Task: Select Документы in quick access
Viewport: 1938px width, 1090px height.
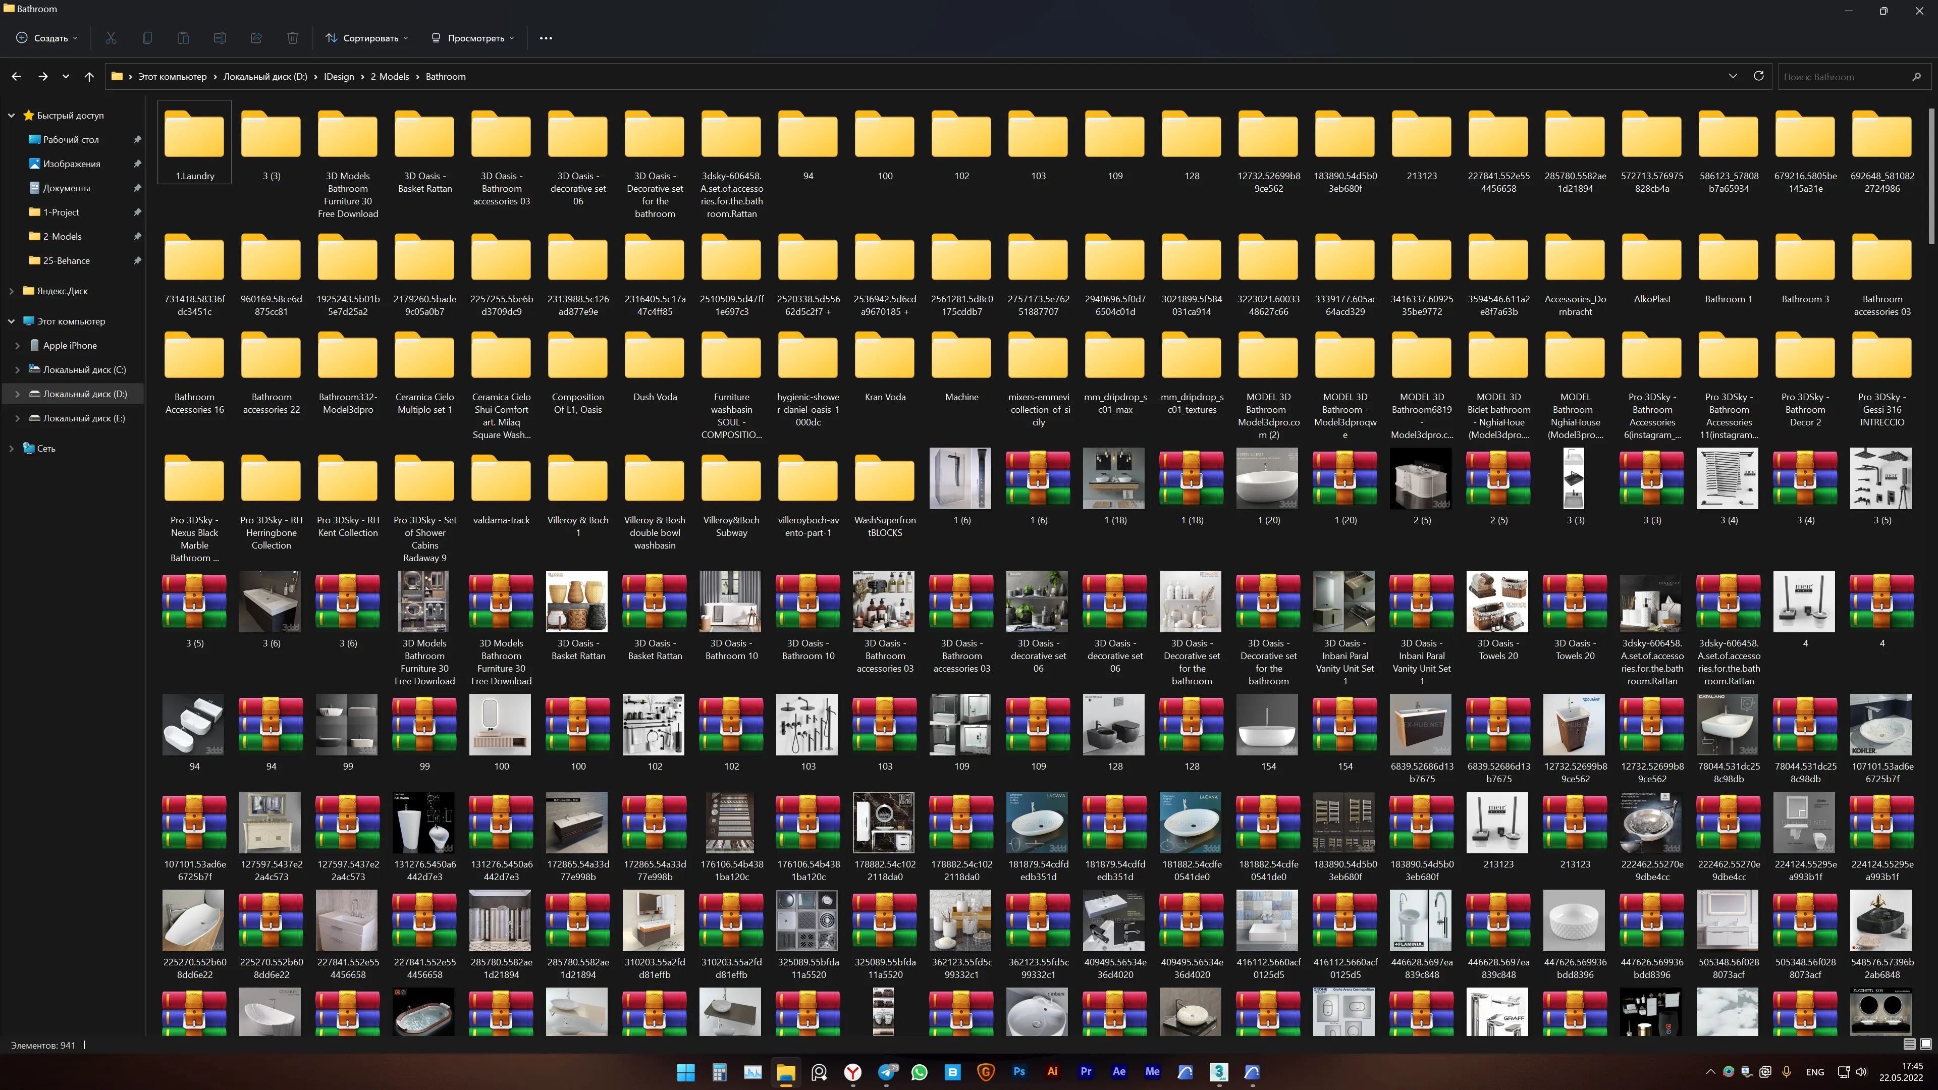Action: tap(66, 188)
